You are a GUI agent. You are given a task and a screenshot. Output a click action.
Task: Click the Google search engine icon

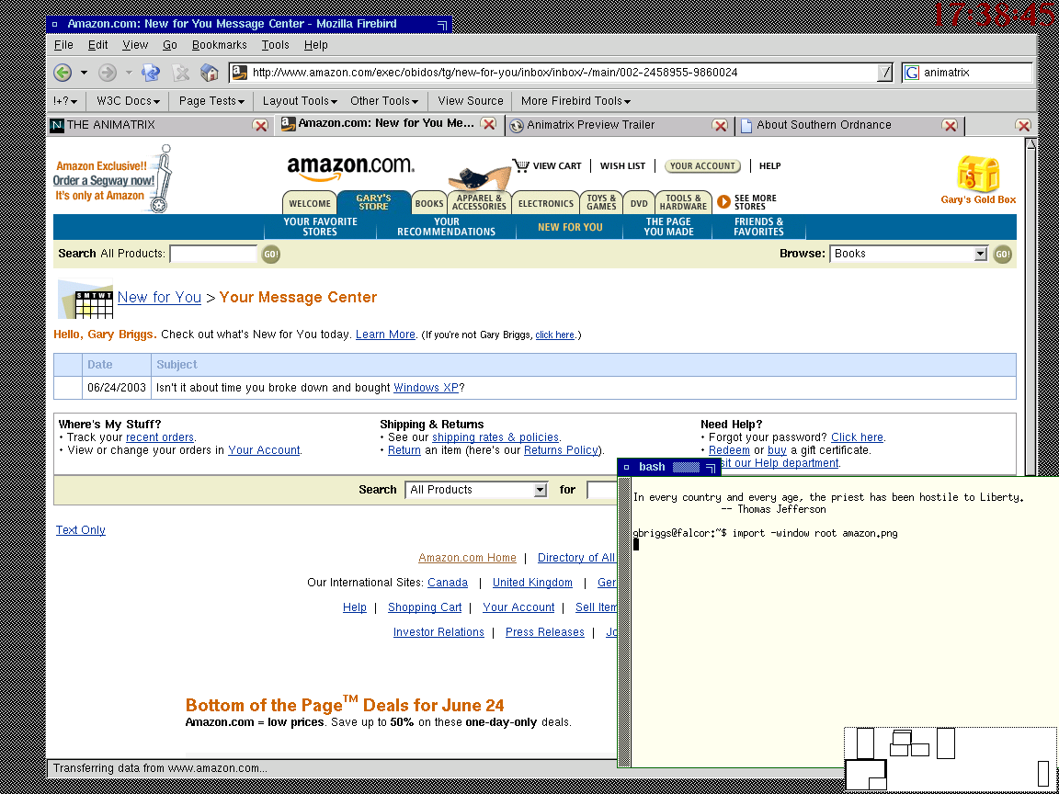912,73
